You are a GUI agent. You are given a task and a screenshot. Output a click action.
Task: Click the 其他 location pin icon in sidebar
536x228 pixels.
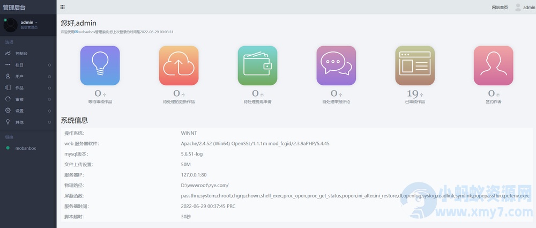pos(8,122)
